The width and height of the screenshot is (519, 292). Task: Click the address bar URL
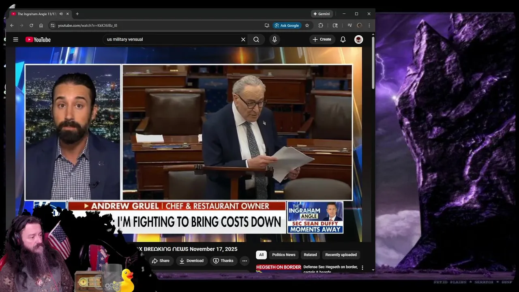88,26
